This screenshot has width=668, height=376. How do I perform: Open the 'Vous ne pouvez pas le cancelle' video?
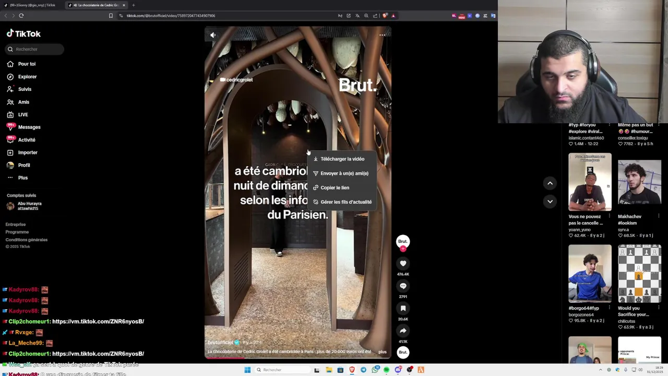click(590, 182)
